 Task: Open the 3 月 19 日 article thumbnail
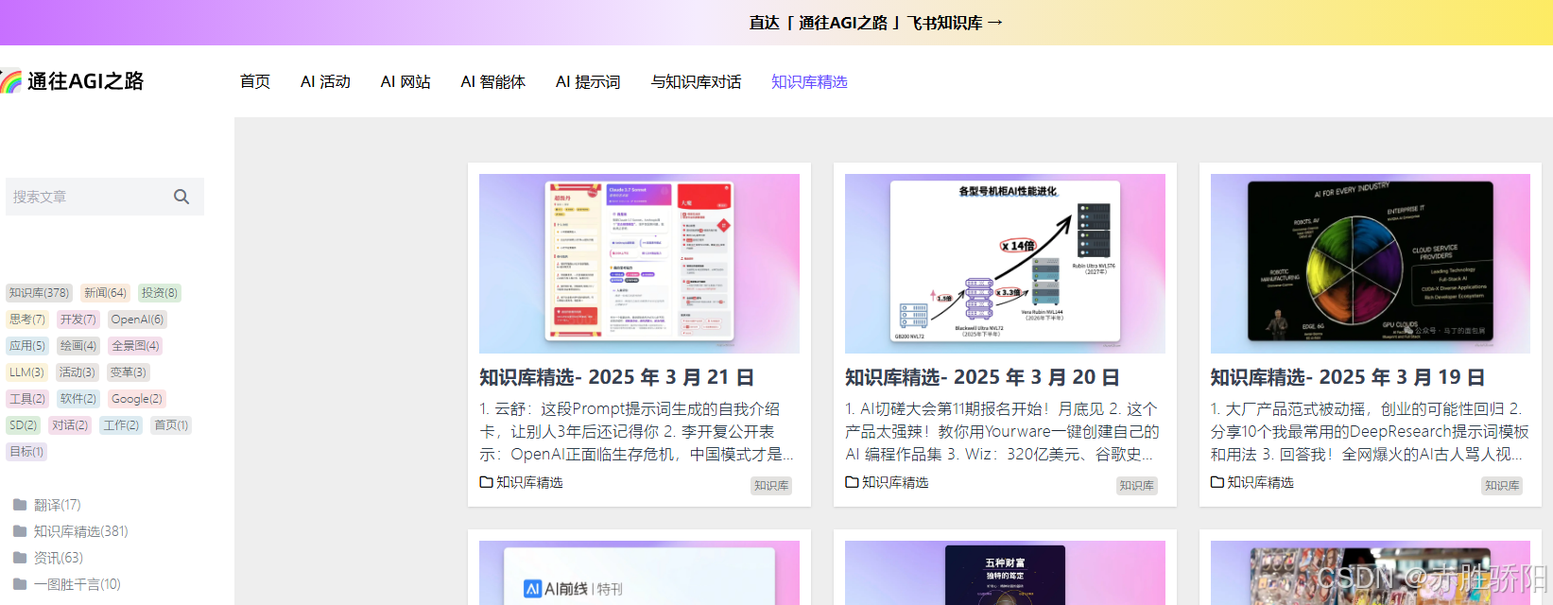(1371, 264)
